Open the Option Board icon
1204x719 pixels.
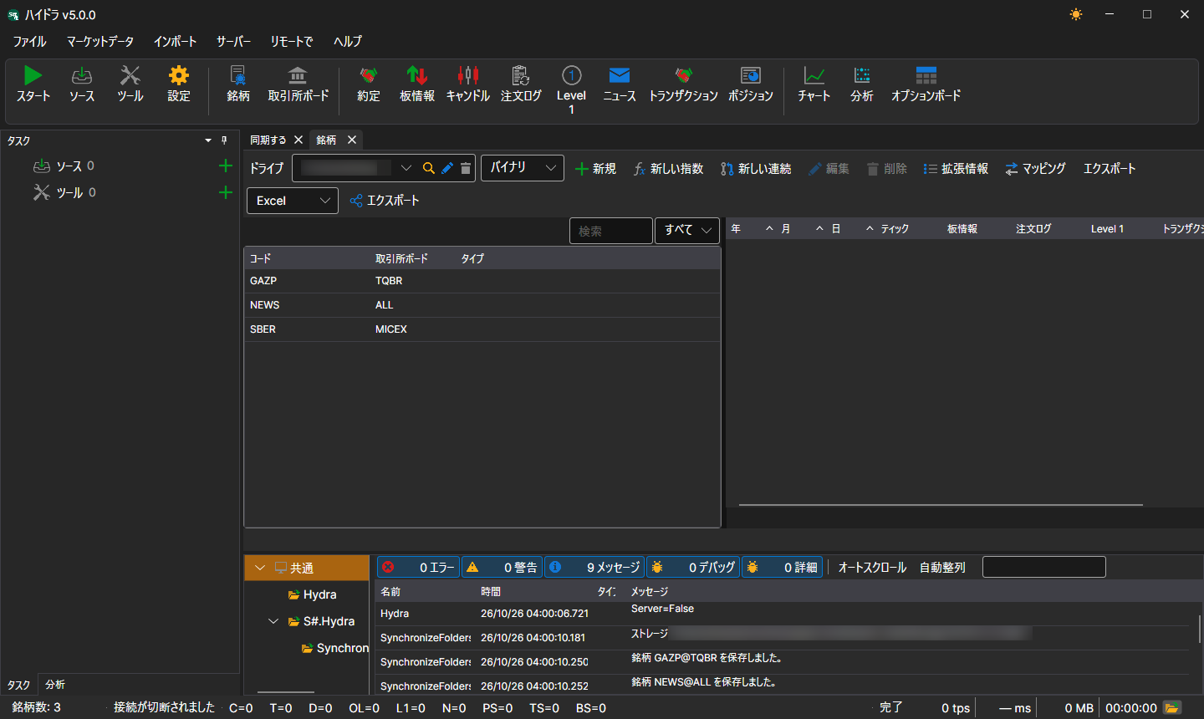pos(926,75)
